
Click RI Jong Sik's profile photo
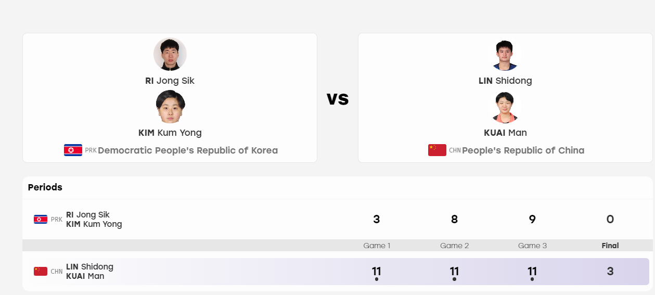point(170,54)
